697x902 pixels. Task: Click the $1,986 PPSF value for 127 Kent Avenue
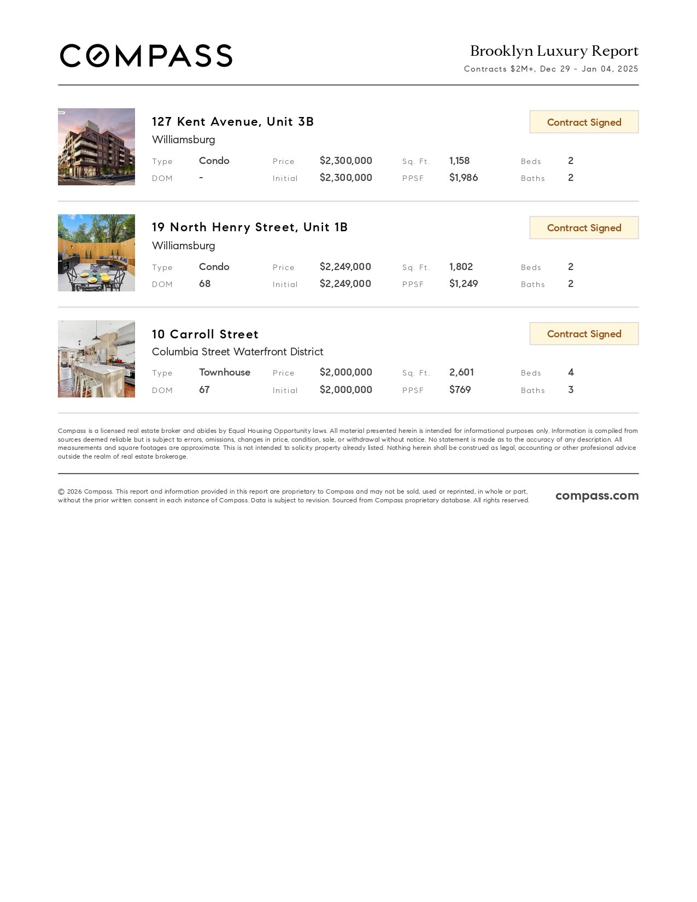[x=464, y=178]
